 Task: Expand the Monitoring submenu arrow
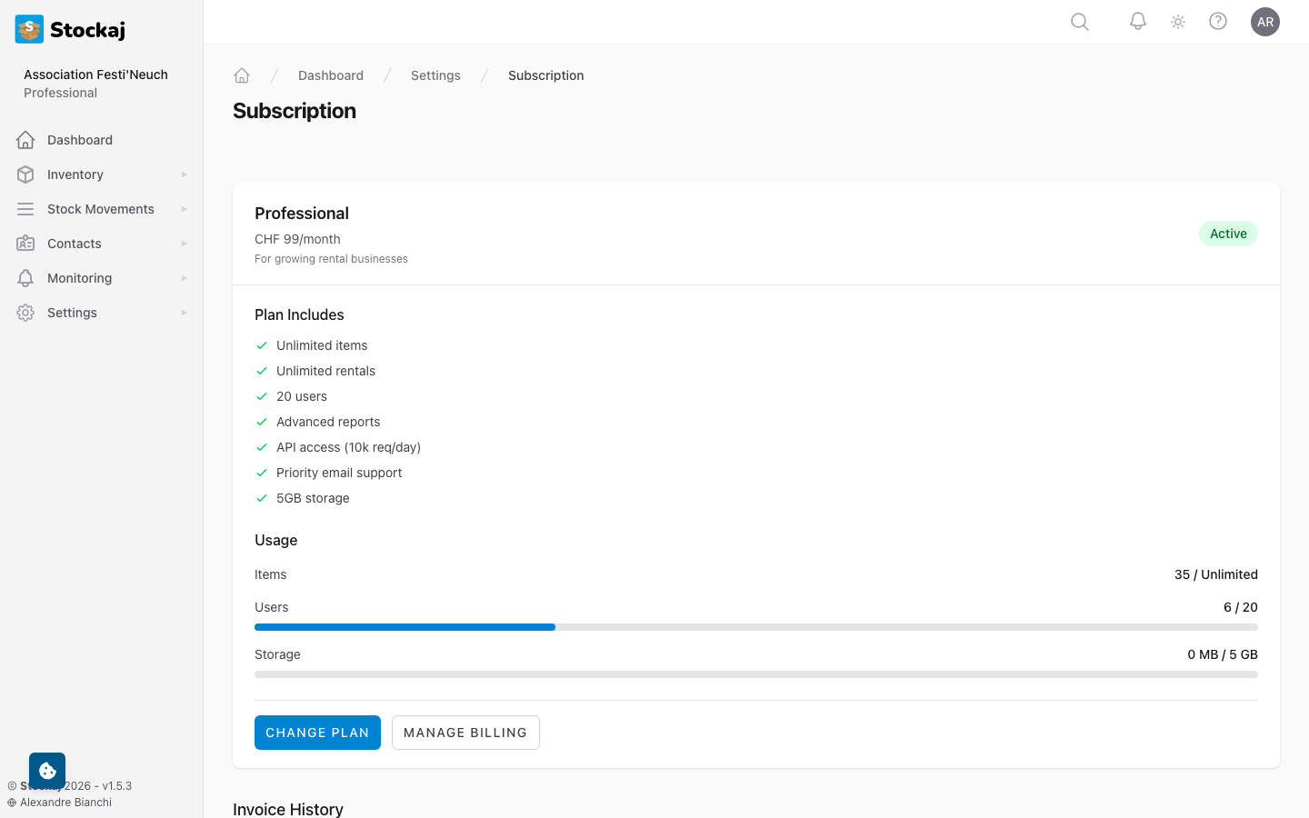point(184,278)
